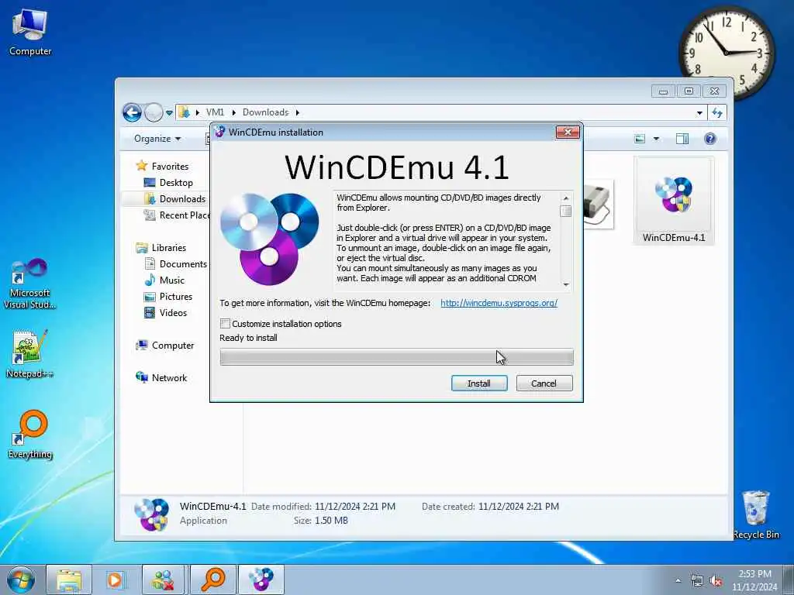
Task: Open Windows Media Player taskbar icon
Action: coord(115,580)
